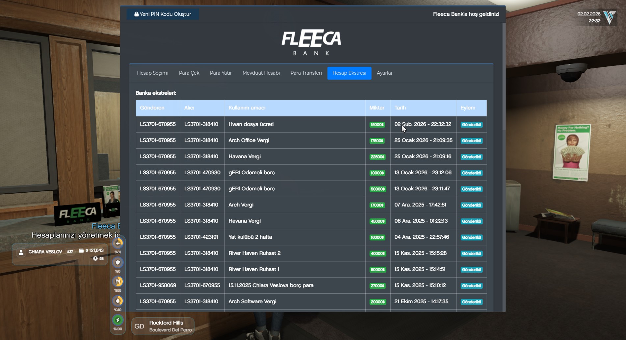Click the 10000$ amount badge
Screen dimensions: 626x340
point(377,173)
